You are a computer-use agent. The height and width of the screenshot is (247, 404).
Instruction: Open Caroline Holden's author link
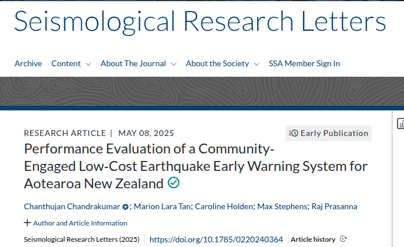tap(224, 206)
